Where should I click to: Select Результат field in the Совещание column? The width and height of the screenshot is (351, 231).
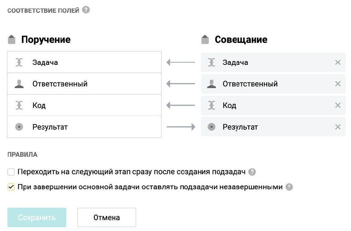click(x=268, y=127)
